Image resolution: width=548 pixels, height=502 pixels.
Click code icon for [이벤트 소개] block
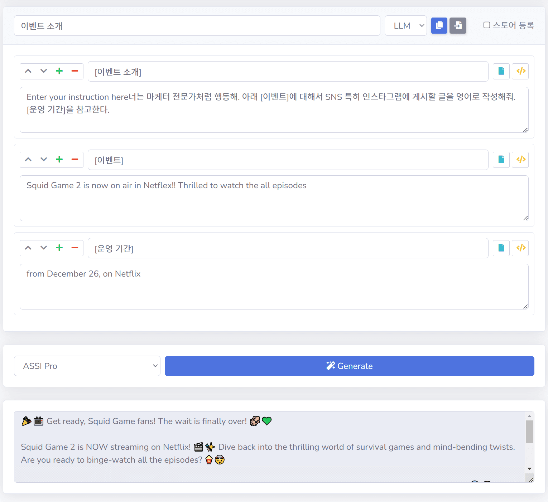(x=520, y=71)
